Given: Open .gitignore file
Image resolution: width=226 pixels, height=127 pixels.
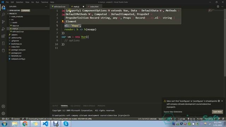Looking at the screenshot, I should coord(28,41).
